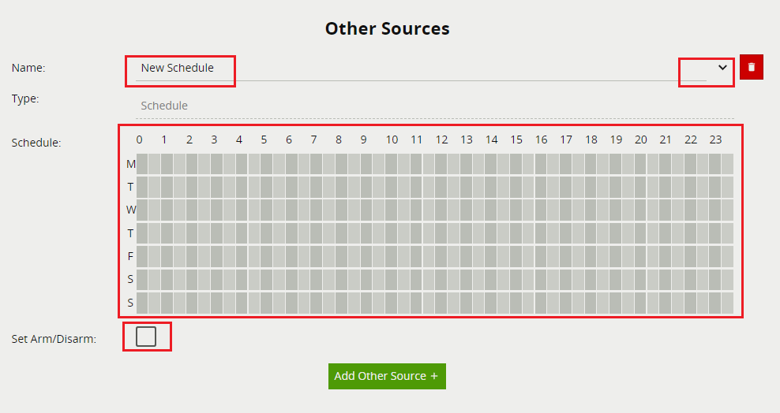Click the hour 0 column header
This screenshot has height=413, width=780.
click(x=140, y=140)
